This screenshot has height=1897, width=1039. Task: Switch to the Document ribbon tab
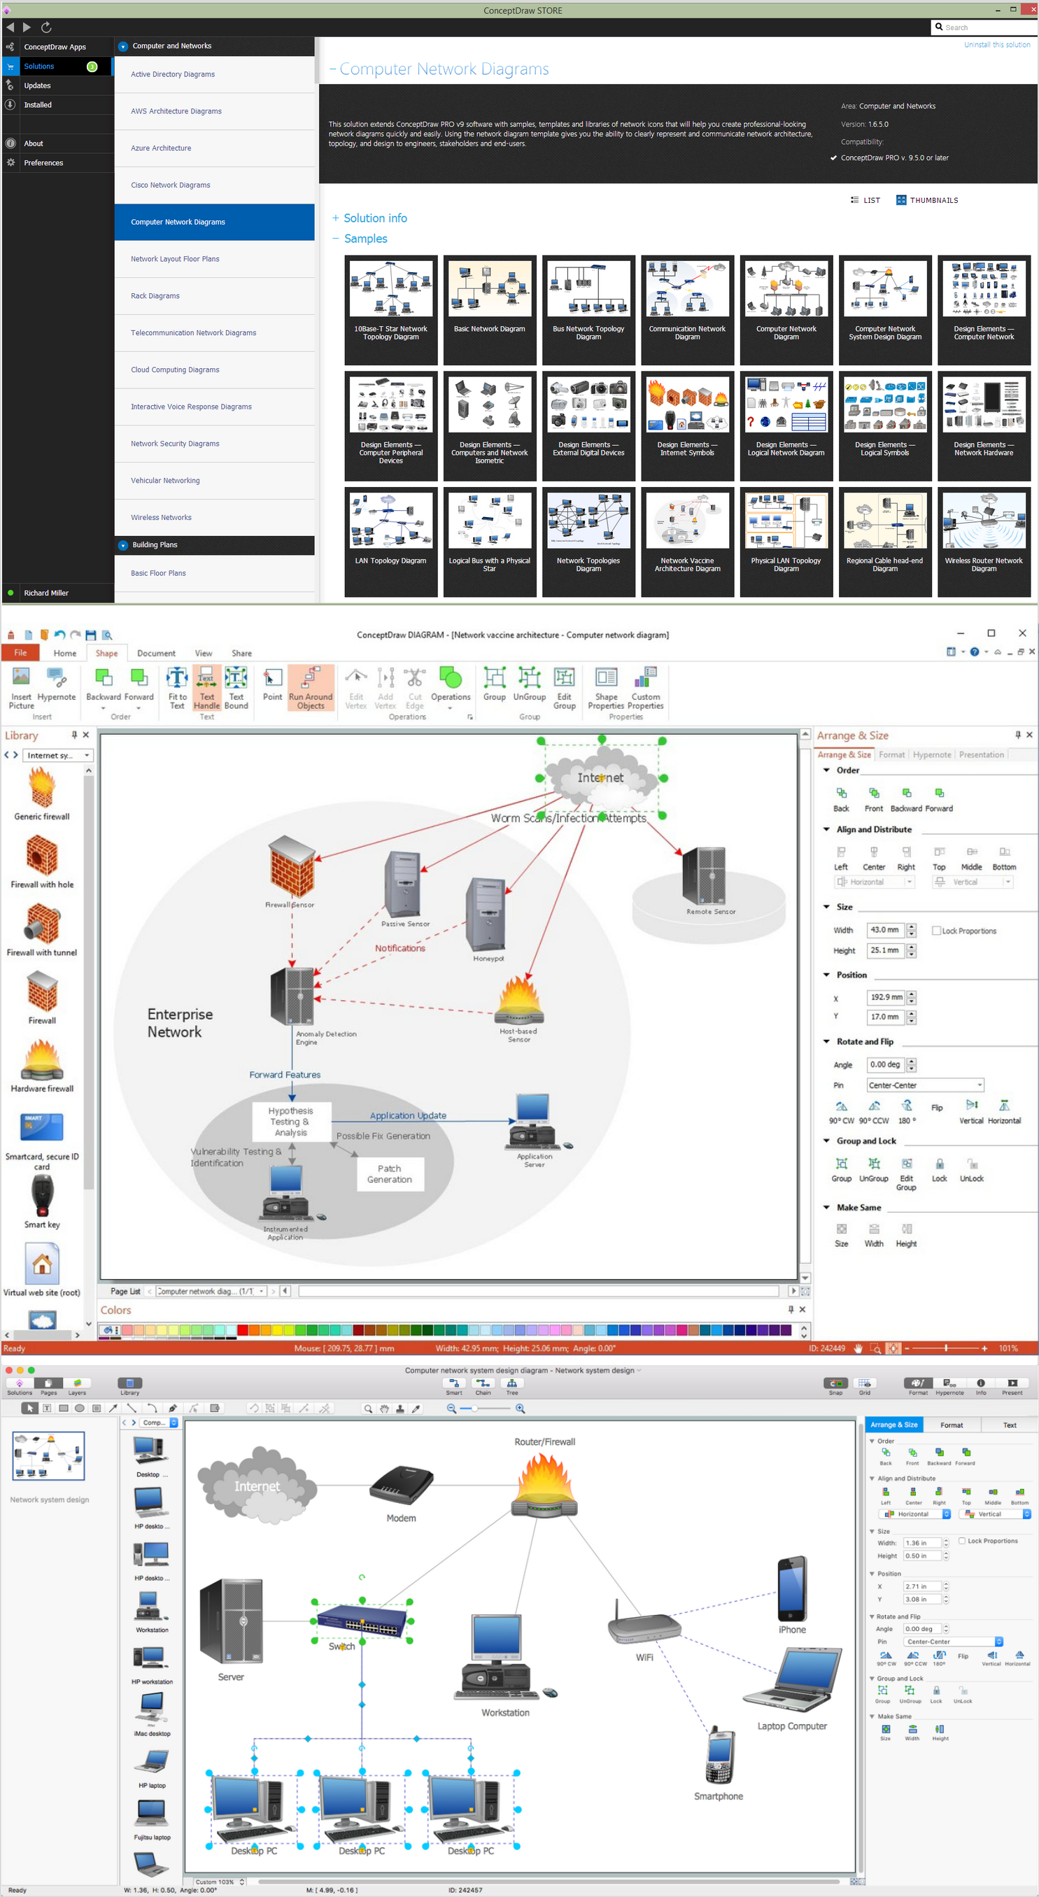pyautogui.click(x=156, y=653)
